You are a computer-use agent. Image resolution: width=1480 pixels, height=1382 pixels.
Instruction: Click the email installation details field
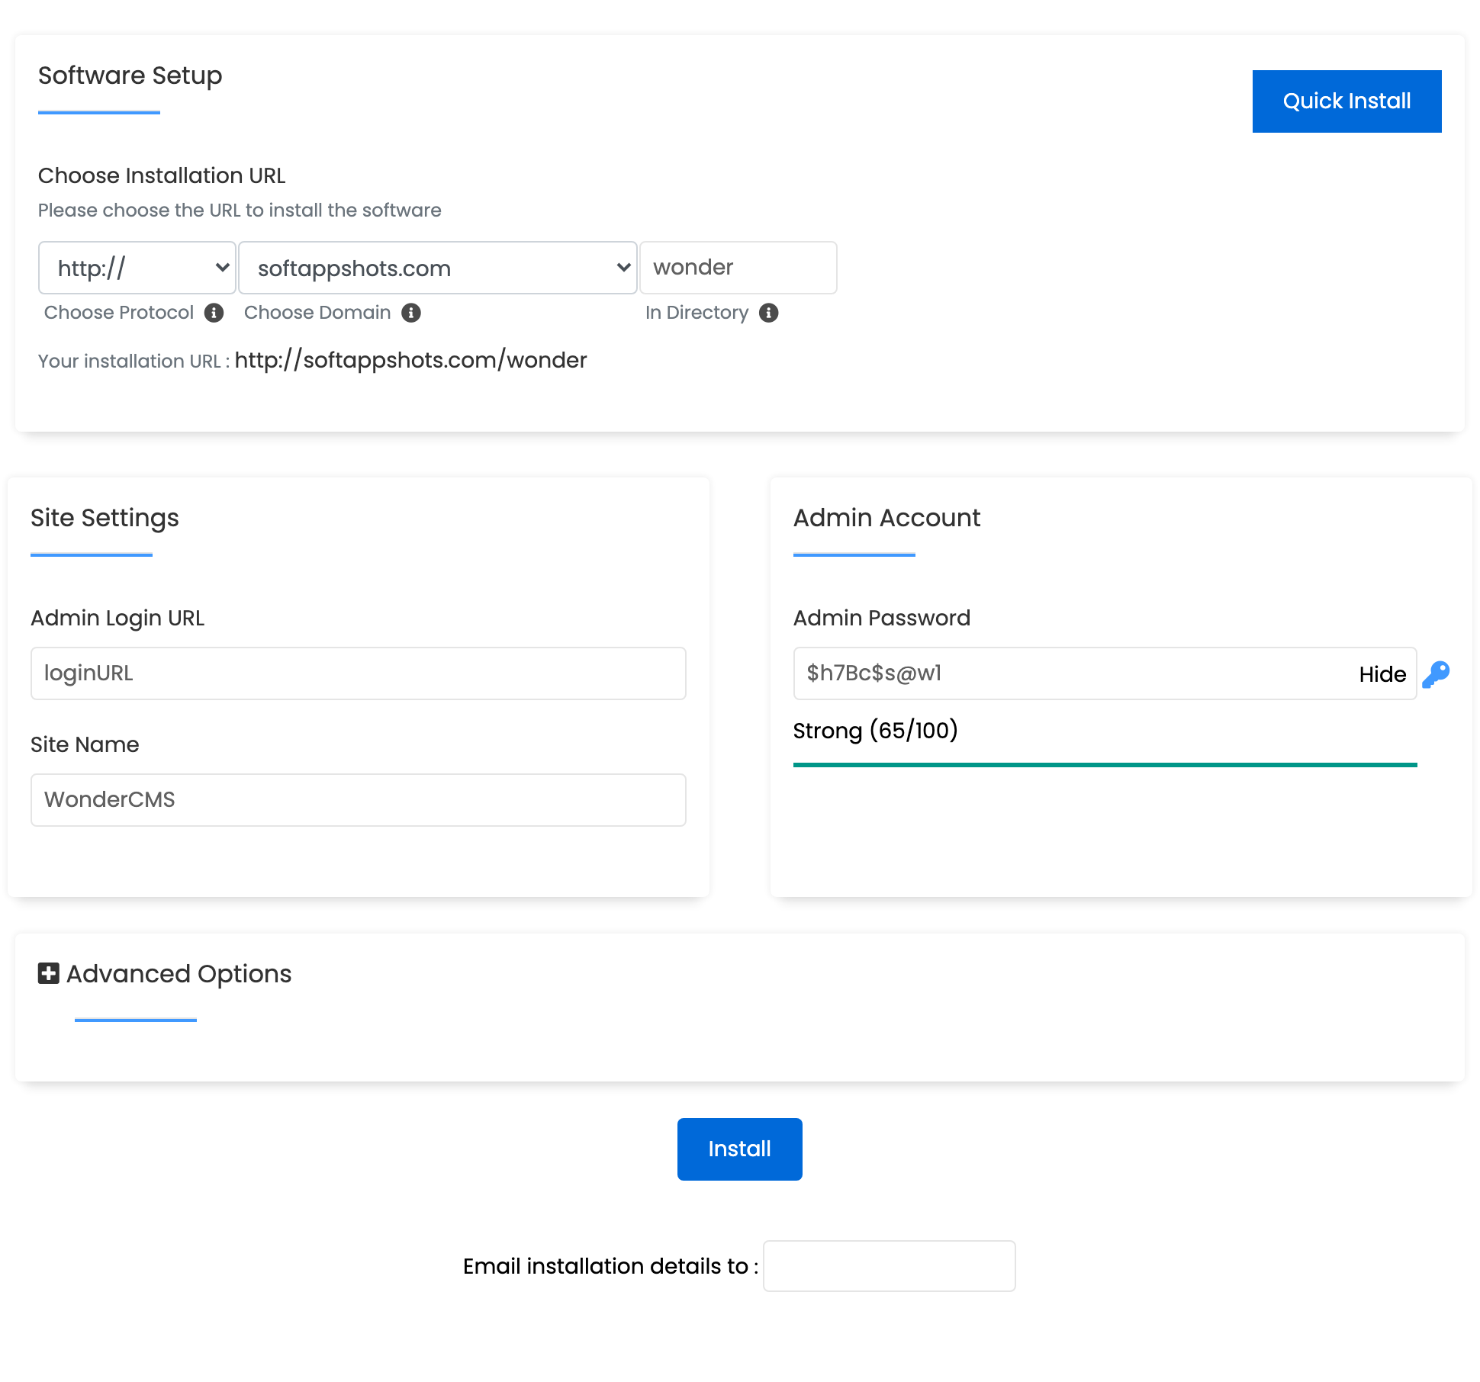[x=888, y=1265]
